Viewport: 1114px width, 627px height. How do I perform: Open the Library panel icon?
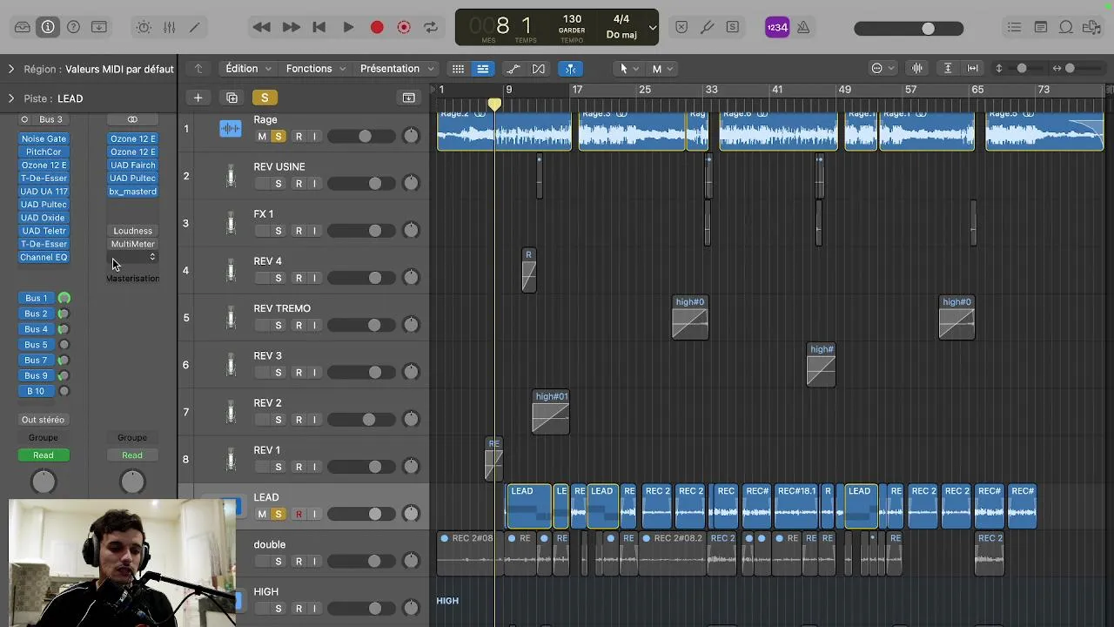23,27
